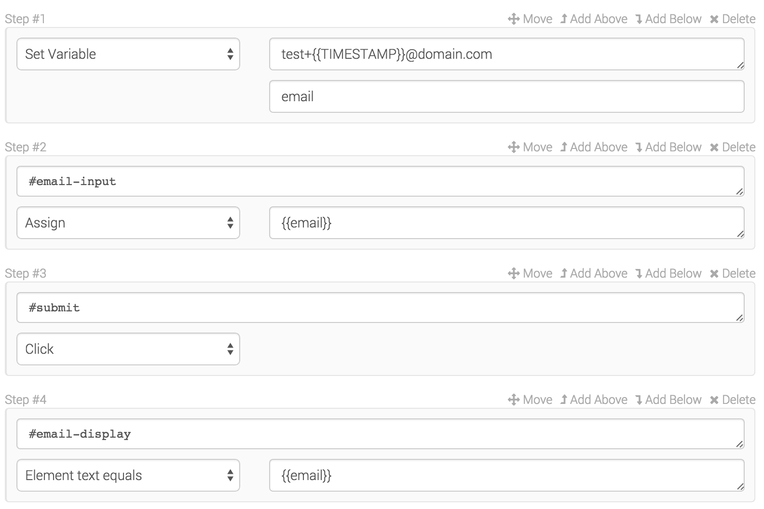
Task: Click the Add Below arrow icon on Step #2
Action: point(639,147)
